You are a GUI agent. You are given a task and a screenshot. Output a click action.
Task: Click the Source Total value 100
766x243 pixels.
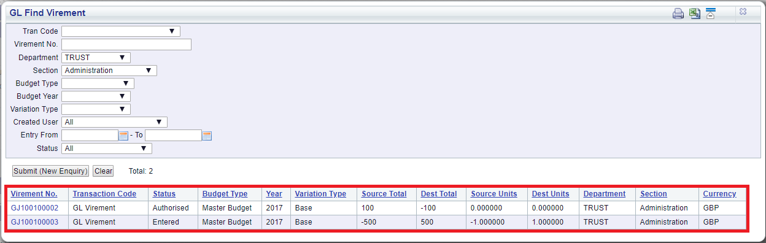click(x=368, y=208)
